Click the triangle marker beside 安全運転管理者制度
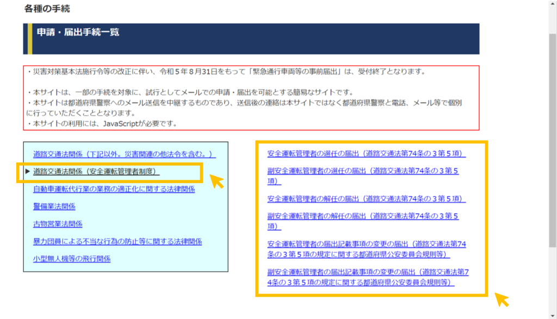The width and height of the screenshot is (557, 319). (x=27, y=171)
